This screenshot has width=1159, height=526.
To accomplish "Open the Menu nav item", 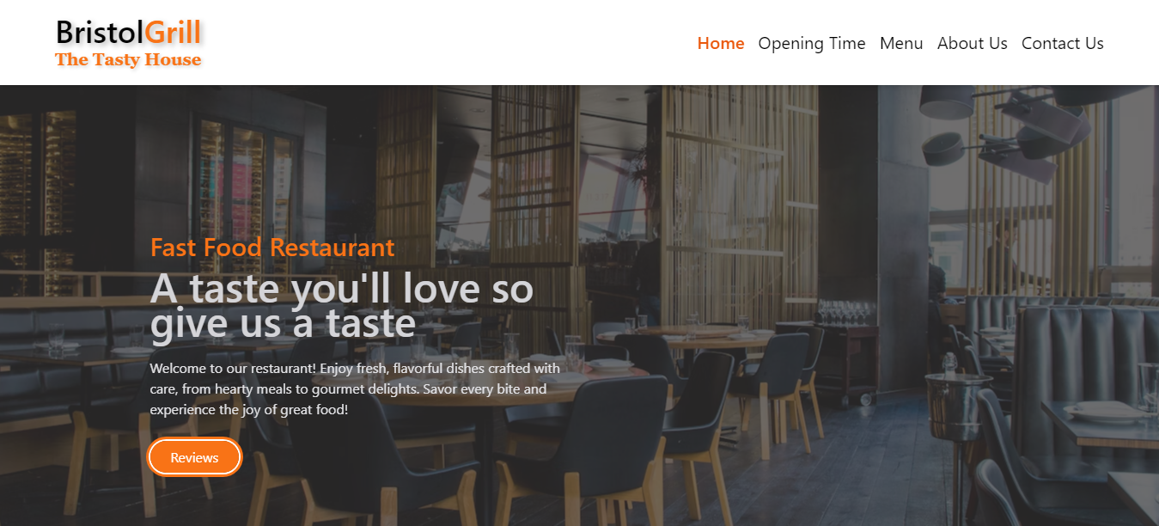I will tap(901, 43).
